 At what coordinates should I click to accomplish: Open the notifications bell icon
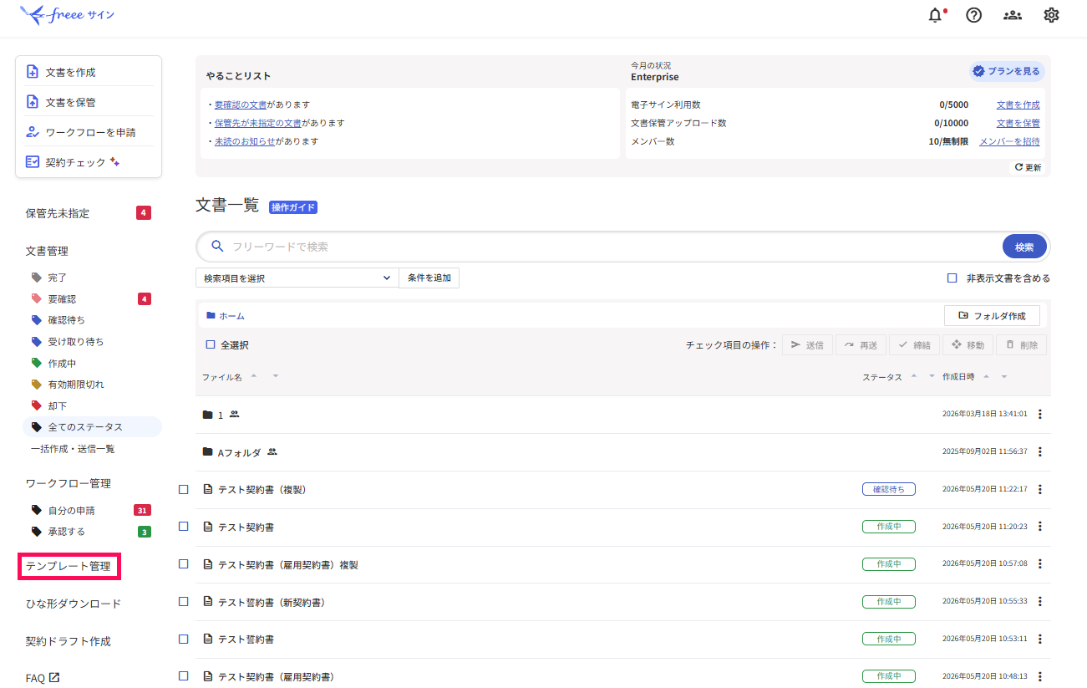point(935,15)
